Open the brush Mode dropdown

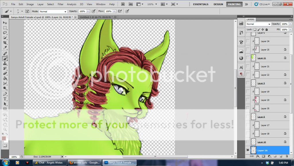point(53,11)
